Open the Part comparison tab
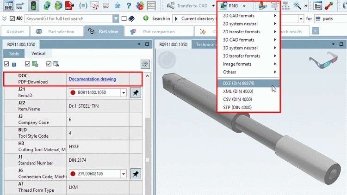This screenshot has height=195, width=347. (159, 31)
